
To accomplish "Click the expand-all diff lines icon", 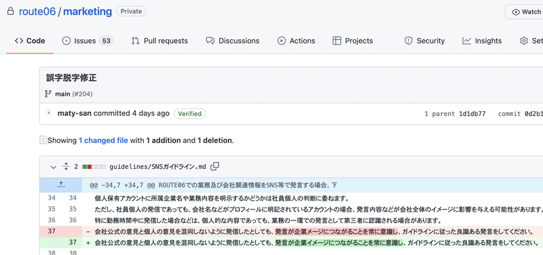I will [66, 166].
